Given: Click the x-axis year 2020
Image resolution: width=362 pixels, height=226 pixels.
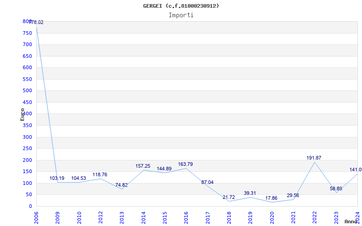Looking at the screenshot, I should tap(272, 217).
